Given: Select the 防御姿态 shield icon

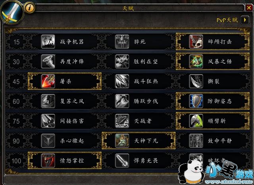Looking at the screenshot, I should pyautogui.click(x=196, y=101).
